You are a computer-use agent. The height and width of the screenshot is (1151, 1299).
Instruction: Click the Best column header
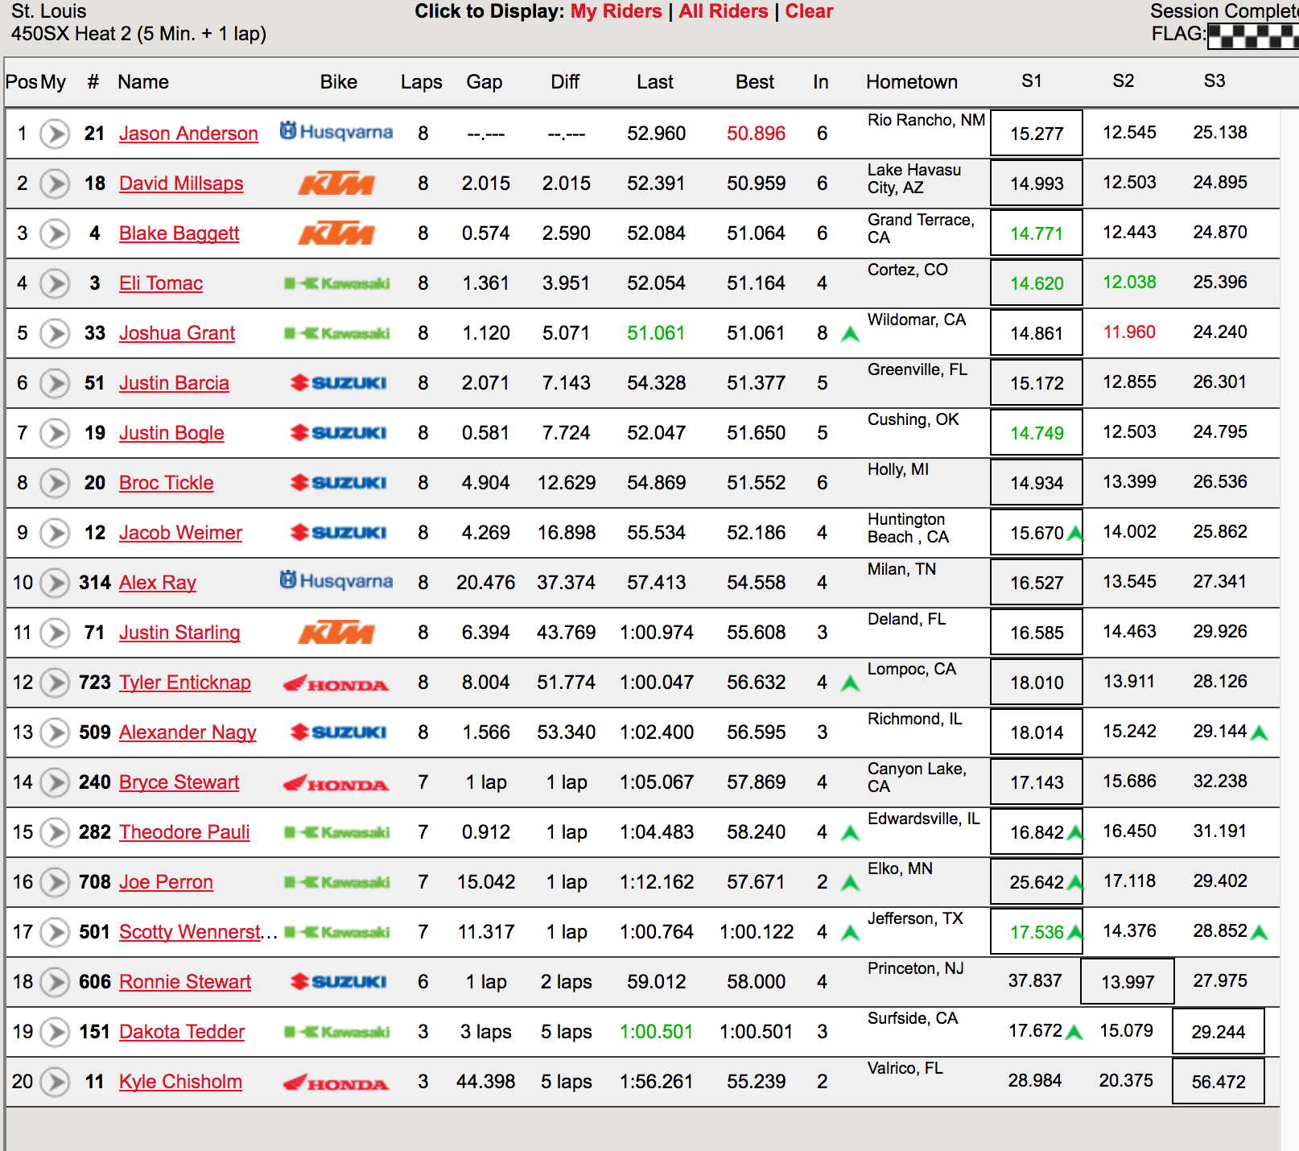(x=755, y=82)
